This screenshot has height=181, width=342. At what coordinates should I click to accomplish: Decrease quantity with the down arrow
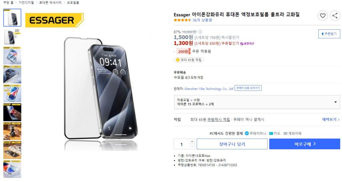(192, 147)
